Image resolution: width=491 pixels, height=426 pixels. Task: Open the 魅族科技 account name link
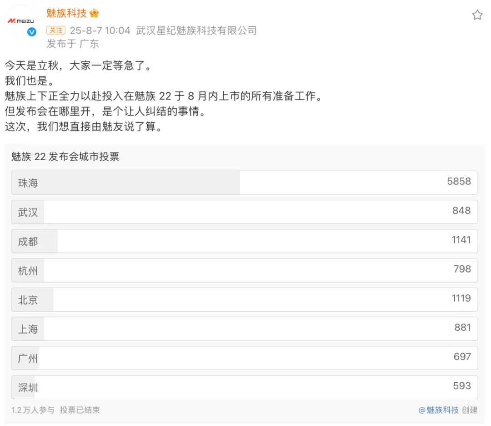(66, 13)
